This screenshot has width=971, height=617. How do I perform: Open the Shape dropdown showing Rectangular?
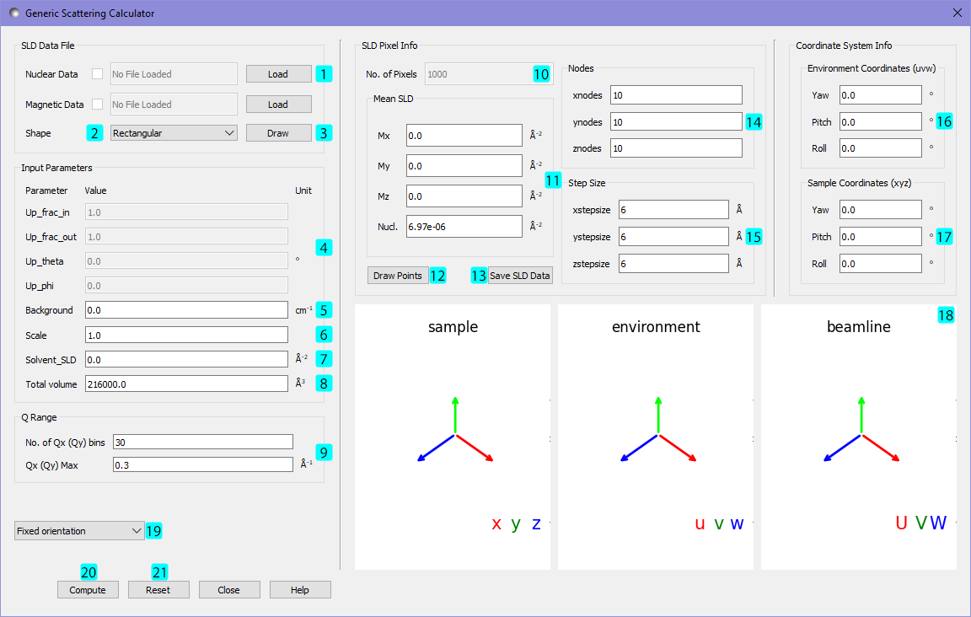click(x=174, y=132)
